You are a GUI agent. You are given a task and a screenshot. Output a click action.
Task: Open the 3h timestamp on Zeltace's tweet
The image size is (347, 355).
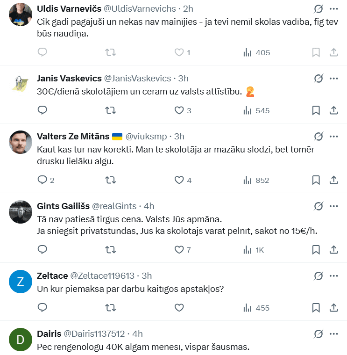click(x=147, y=276)
